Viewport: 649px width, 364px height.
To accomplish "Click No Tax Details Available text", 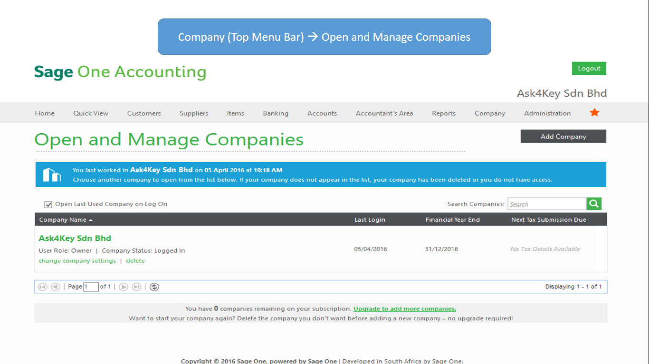I will 545,249.
